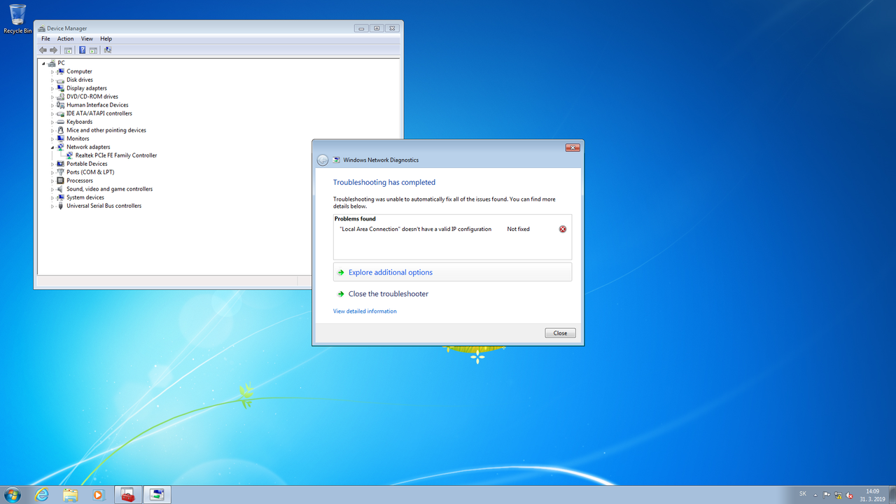
Task: Click the Back circle button in Network Diagnostics
Action: point(323,160)
